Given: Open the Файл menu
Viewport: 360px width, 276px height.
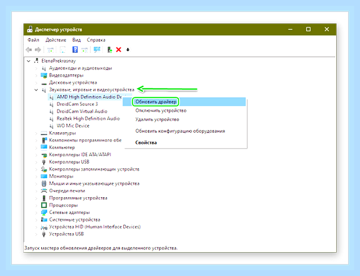Looking at the screenshot, I should 33,40.
